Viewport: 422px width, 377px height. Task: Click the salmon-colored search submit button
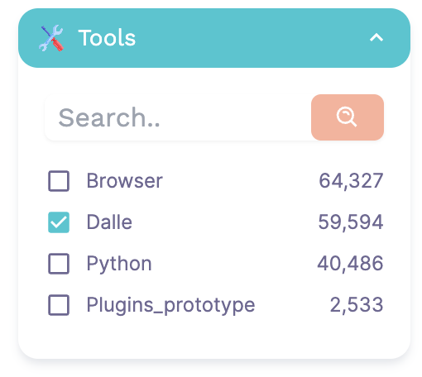pos(348,117)
